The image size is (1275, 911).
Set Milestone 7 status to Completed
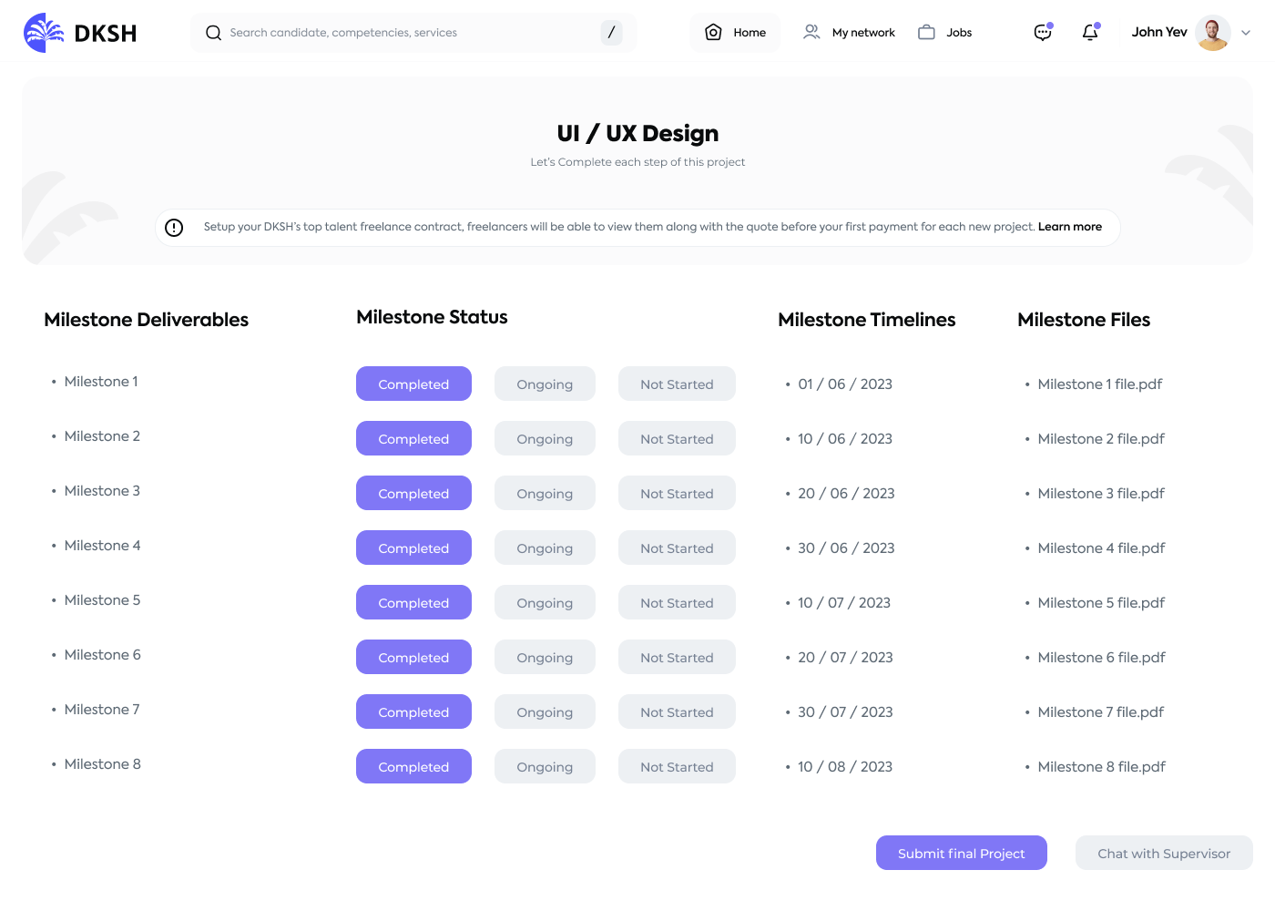click(413, 711)
